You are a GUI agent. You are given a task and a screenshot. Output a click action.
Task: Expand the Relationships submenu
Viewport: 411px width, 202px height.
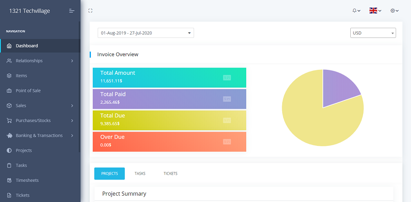pyautogui.click(x=72, y=61)
